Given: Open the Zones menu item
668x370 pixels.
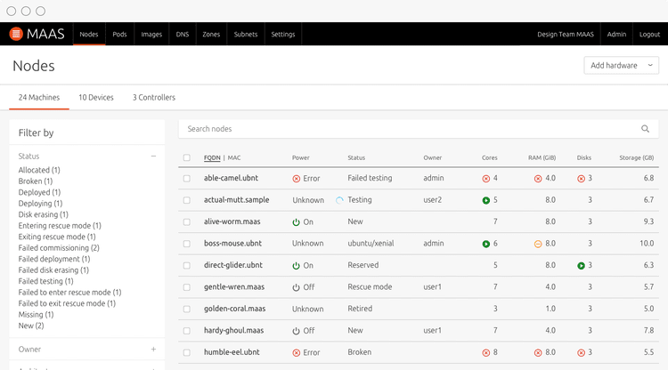Looking at the screenshot, I should (211, 34).
